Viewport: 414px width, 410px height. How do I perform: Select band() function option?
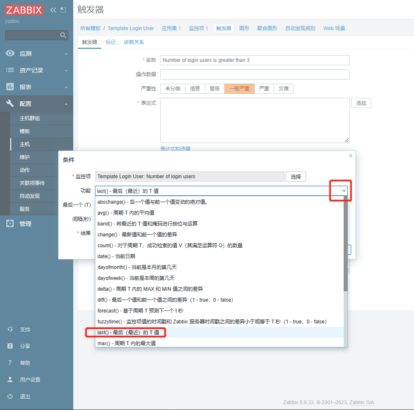(219, 223)
